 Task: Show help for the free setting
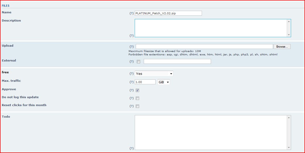[131, 74]
